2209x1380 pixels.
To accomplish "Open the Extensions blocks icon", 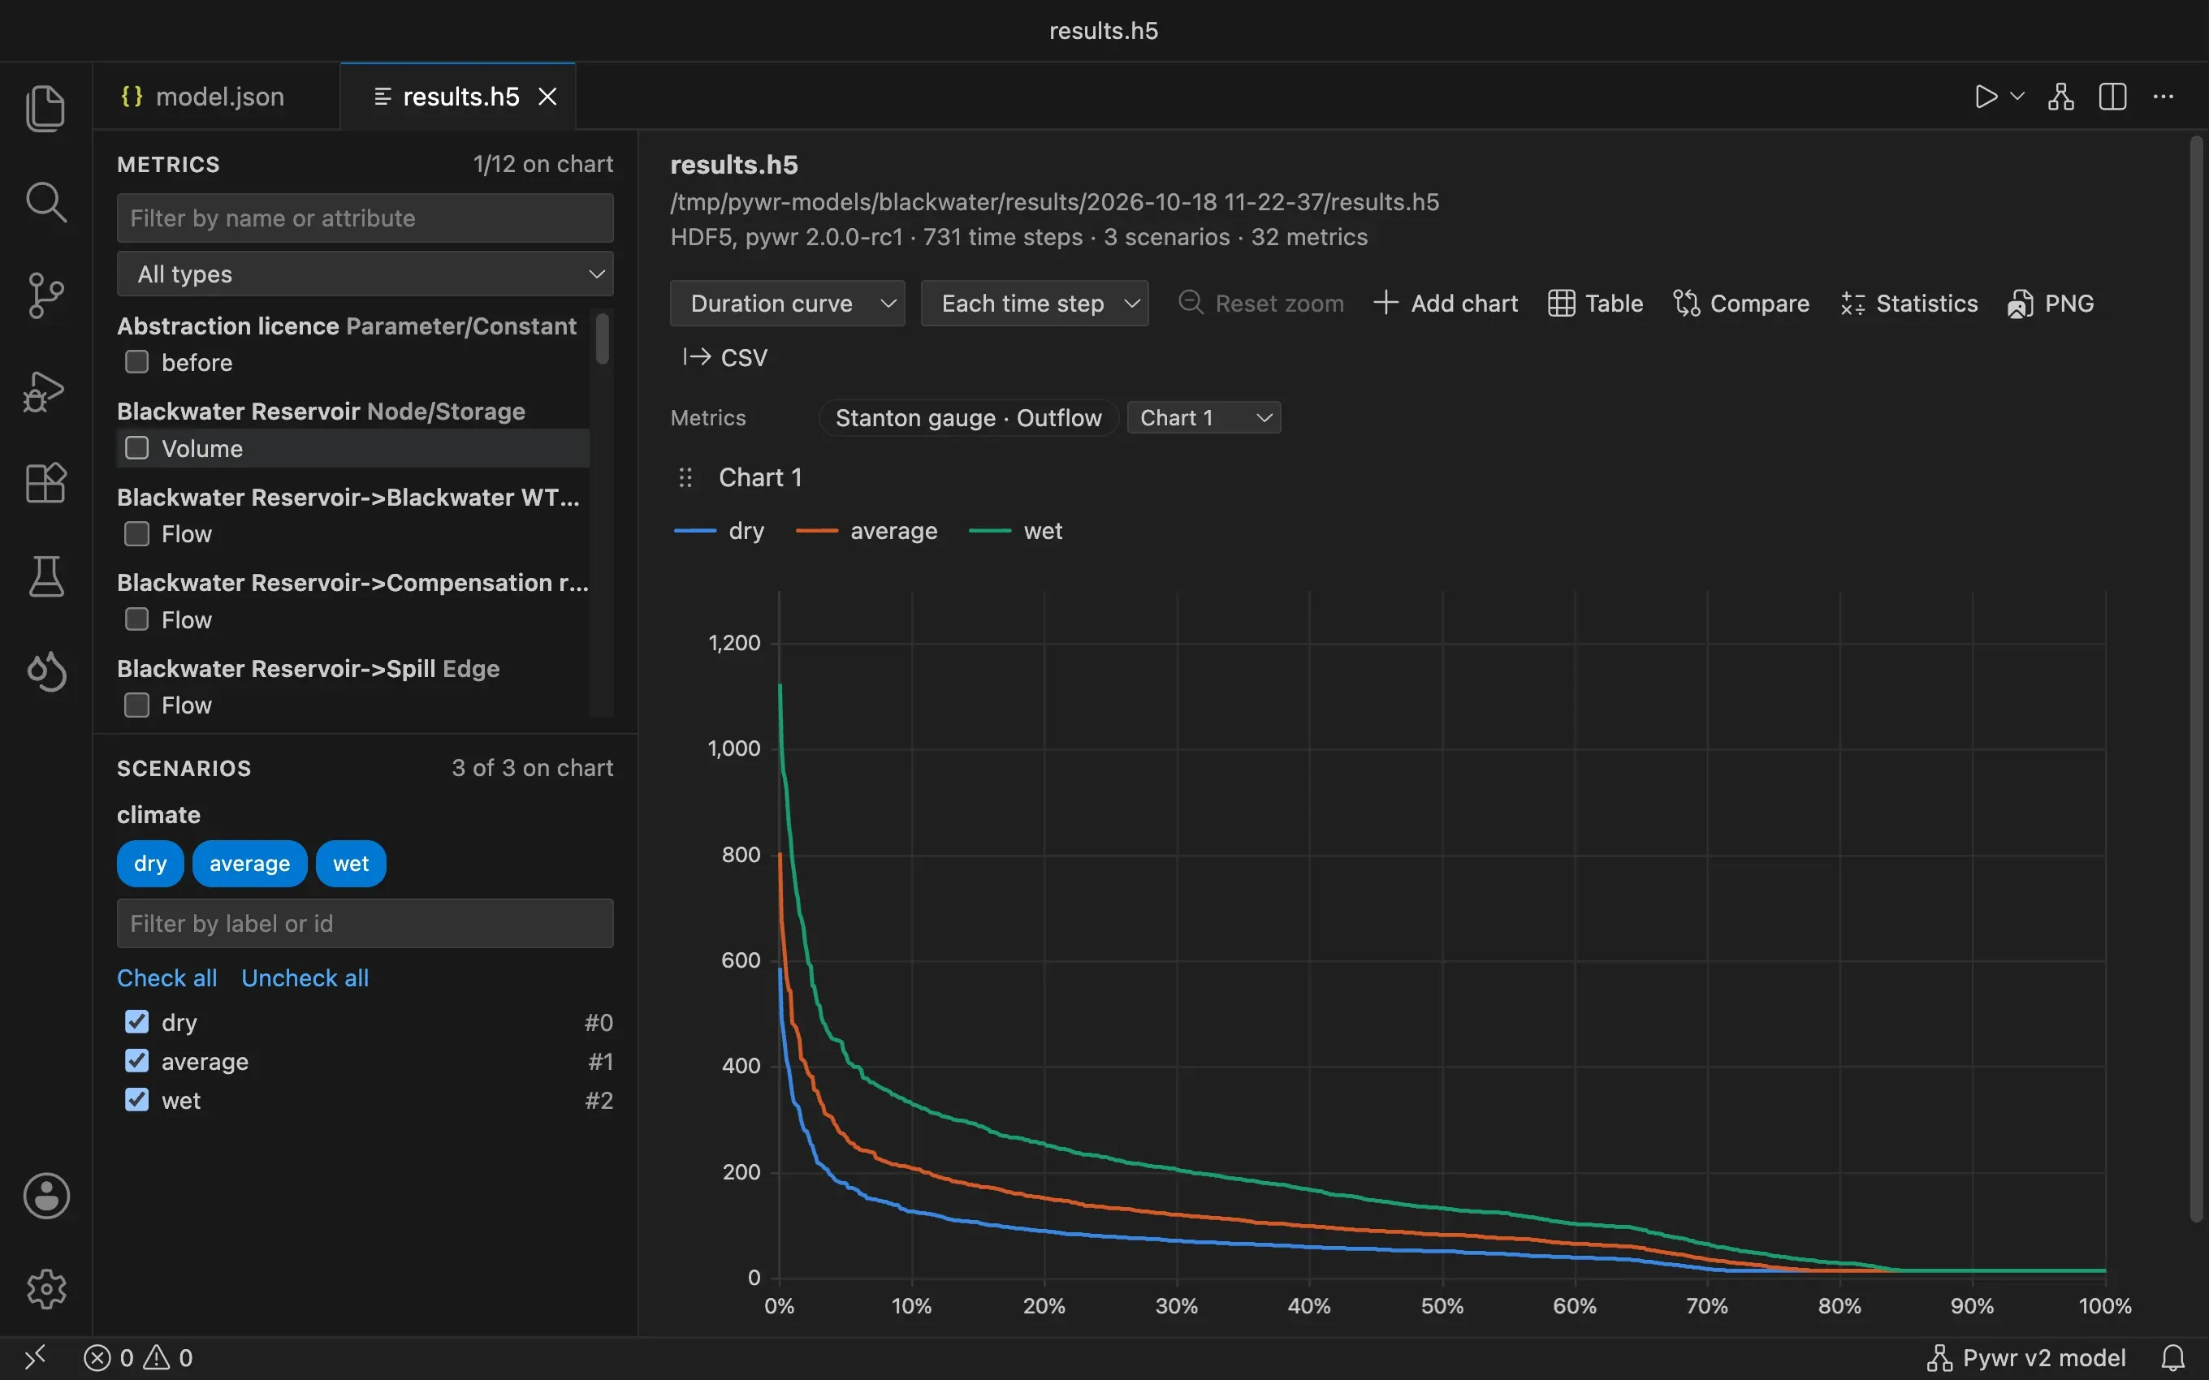I will click(x=45, y=483).
